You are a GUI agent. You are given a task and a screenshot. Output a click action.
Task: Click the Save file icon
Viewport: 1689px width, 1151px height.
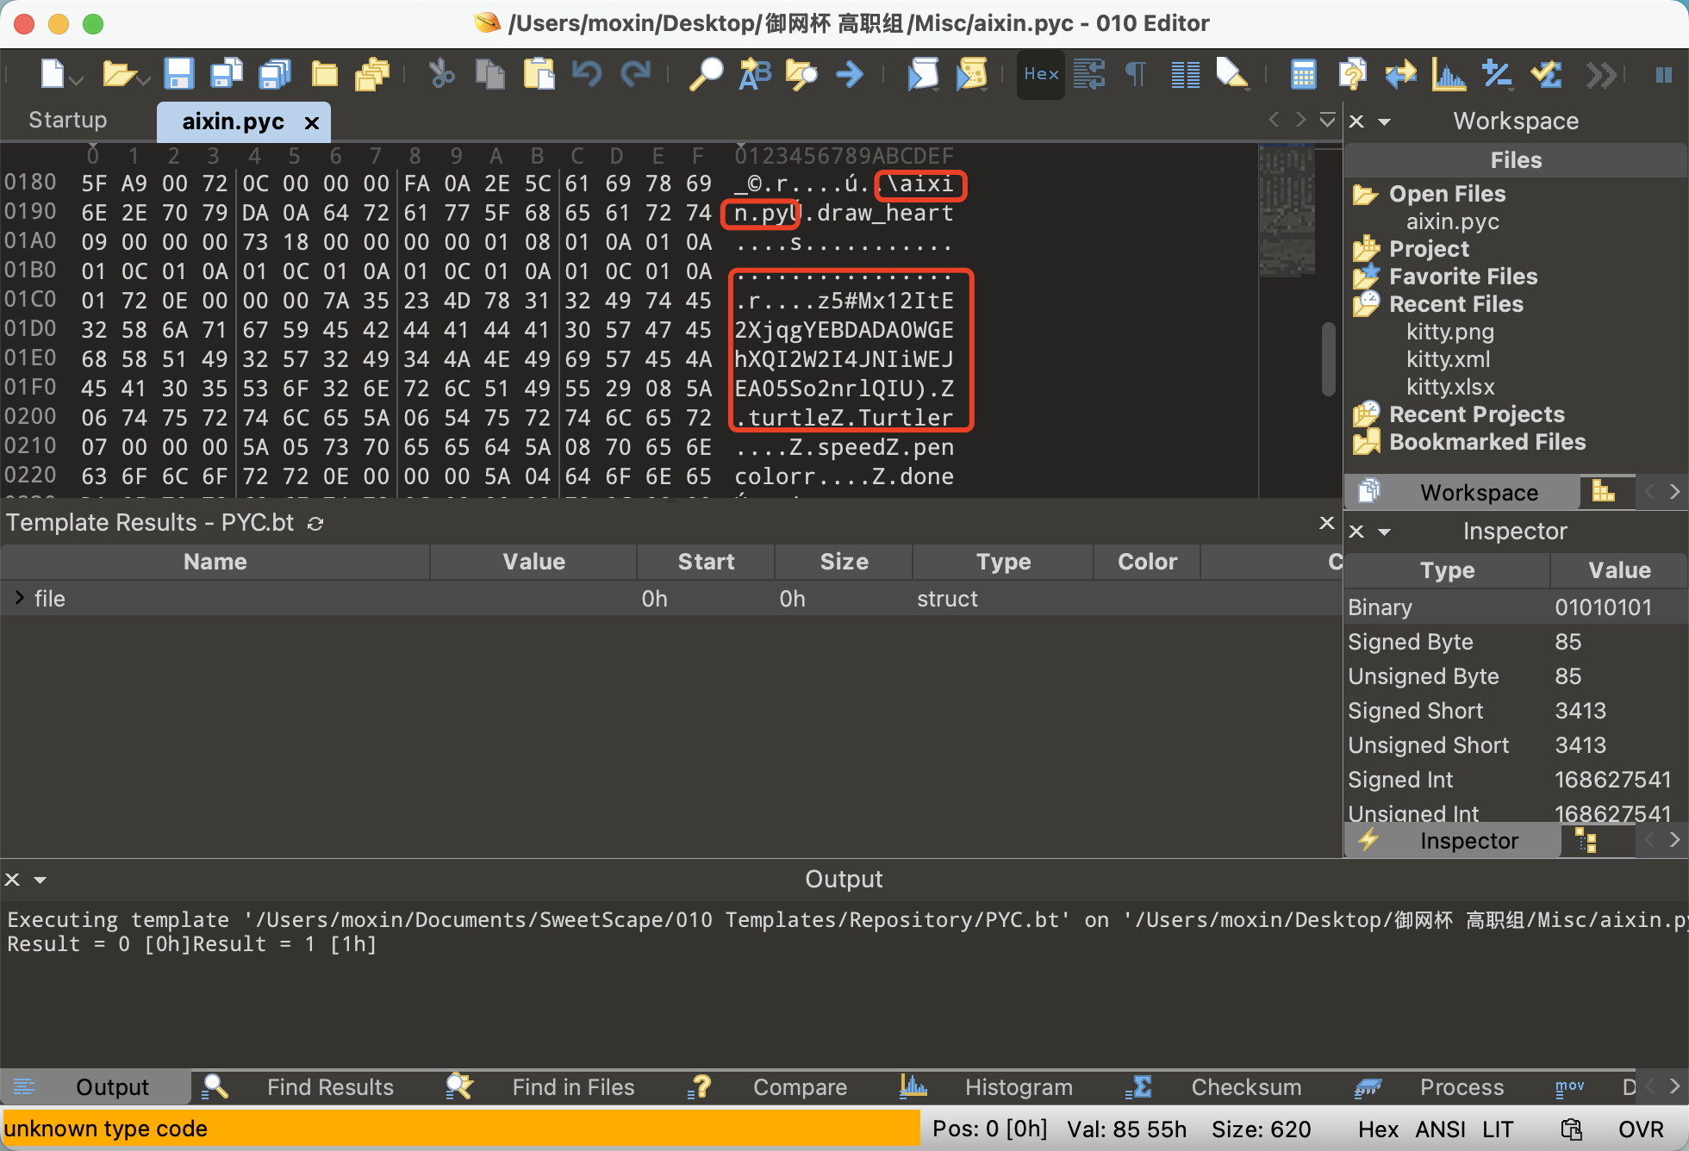[178, 75]
